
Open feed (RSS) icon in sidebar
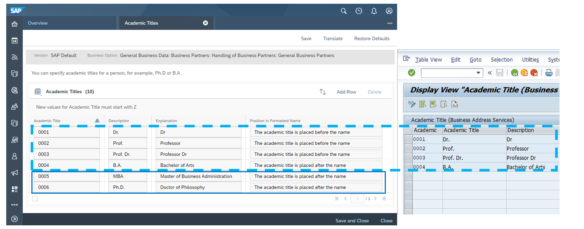pos(14,57)
